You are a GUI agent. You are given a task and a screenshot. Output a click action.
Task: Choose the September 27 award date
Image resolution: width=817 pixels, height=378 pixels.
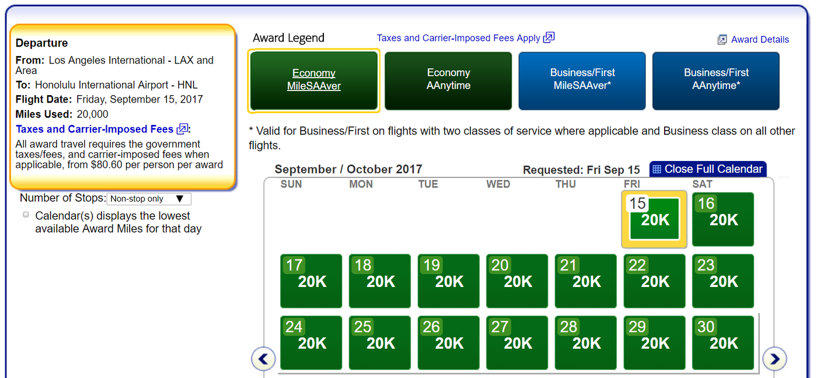[517, 343]
